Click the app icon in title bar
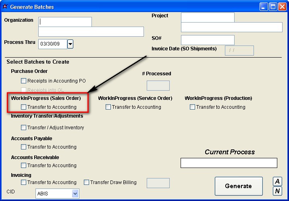The width and height of the screenshot is (289, 201). click(x=5, y=6)
